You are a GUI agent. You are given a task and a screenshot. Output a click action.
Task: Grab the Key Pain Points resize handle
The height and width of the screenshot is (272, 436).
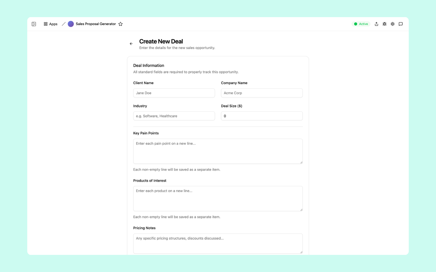point(301,162)
